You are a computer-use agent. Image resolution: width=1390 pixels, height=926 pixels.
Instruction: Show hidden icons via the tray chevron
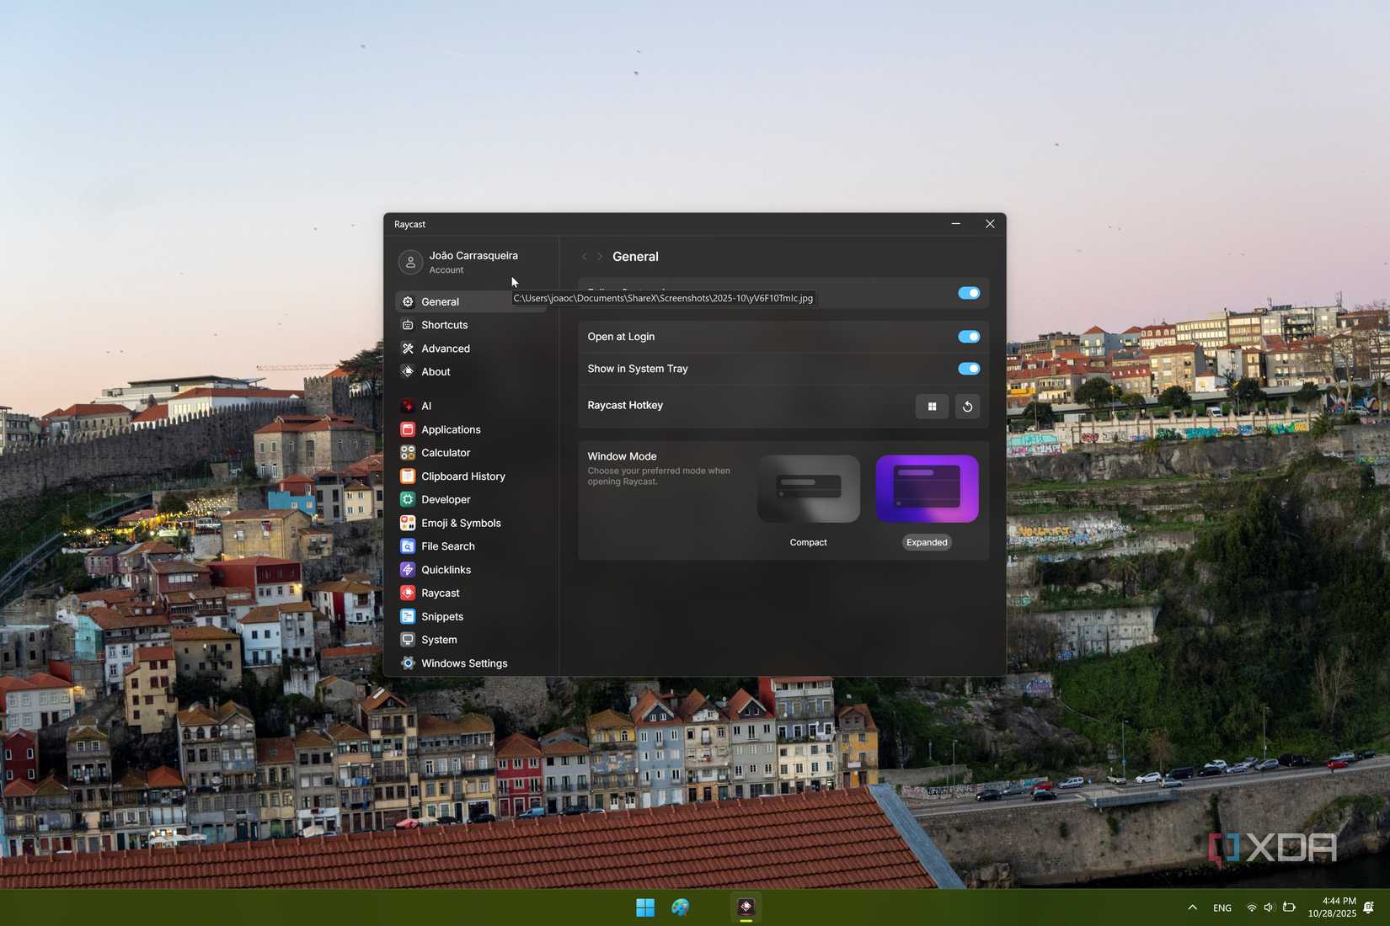[1192, 907]
